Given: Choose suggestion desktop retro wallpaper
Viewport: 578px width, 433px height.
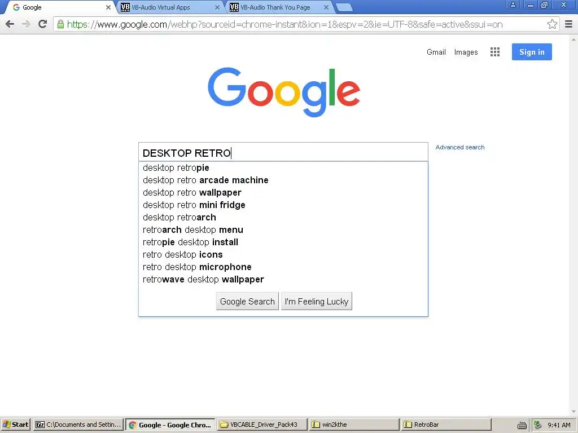Looking at the screenshot, I should pyautogui.click(x=283, y=193).
